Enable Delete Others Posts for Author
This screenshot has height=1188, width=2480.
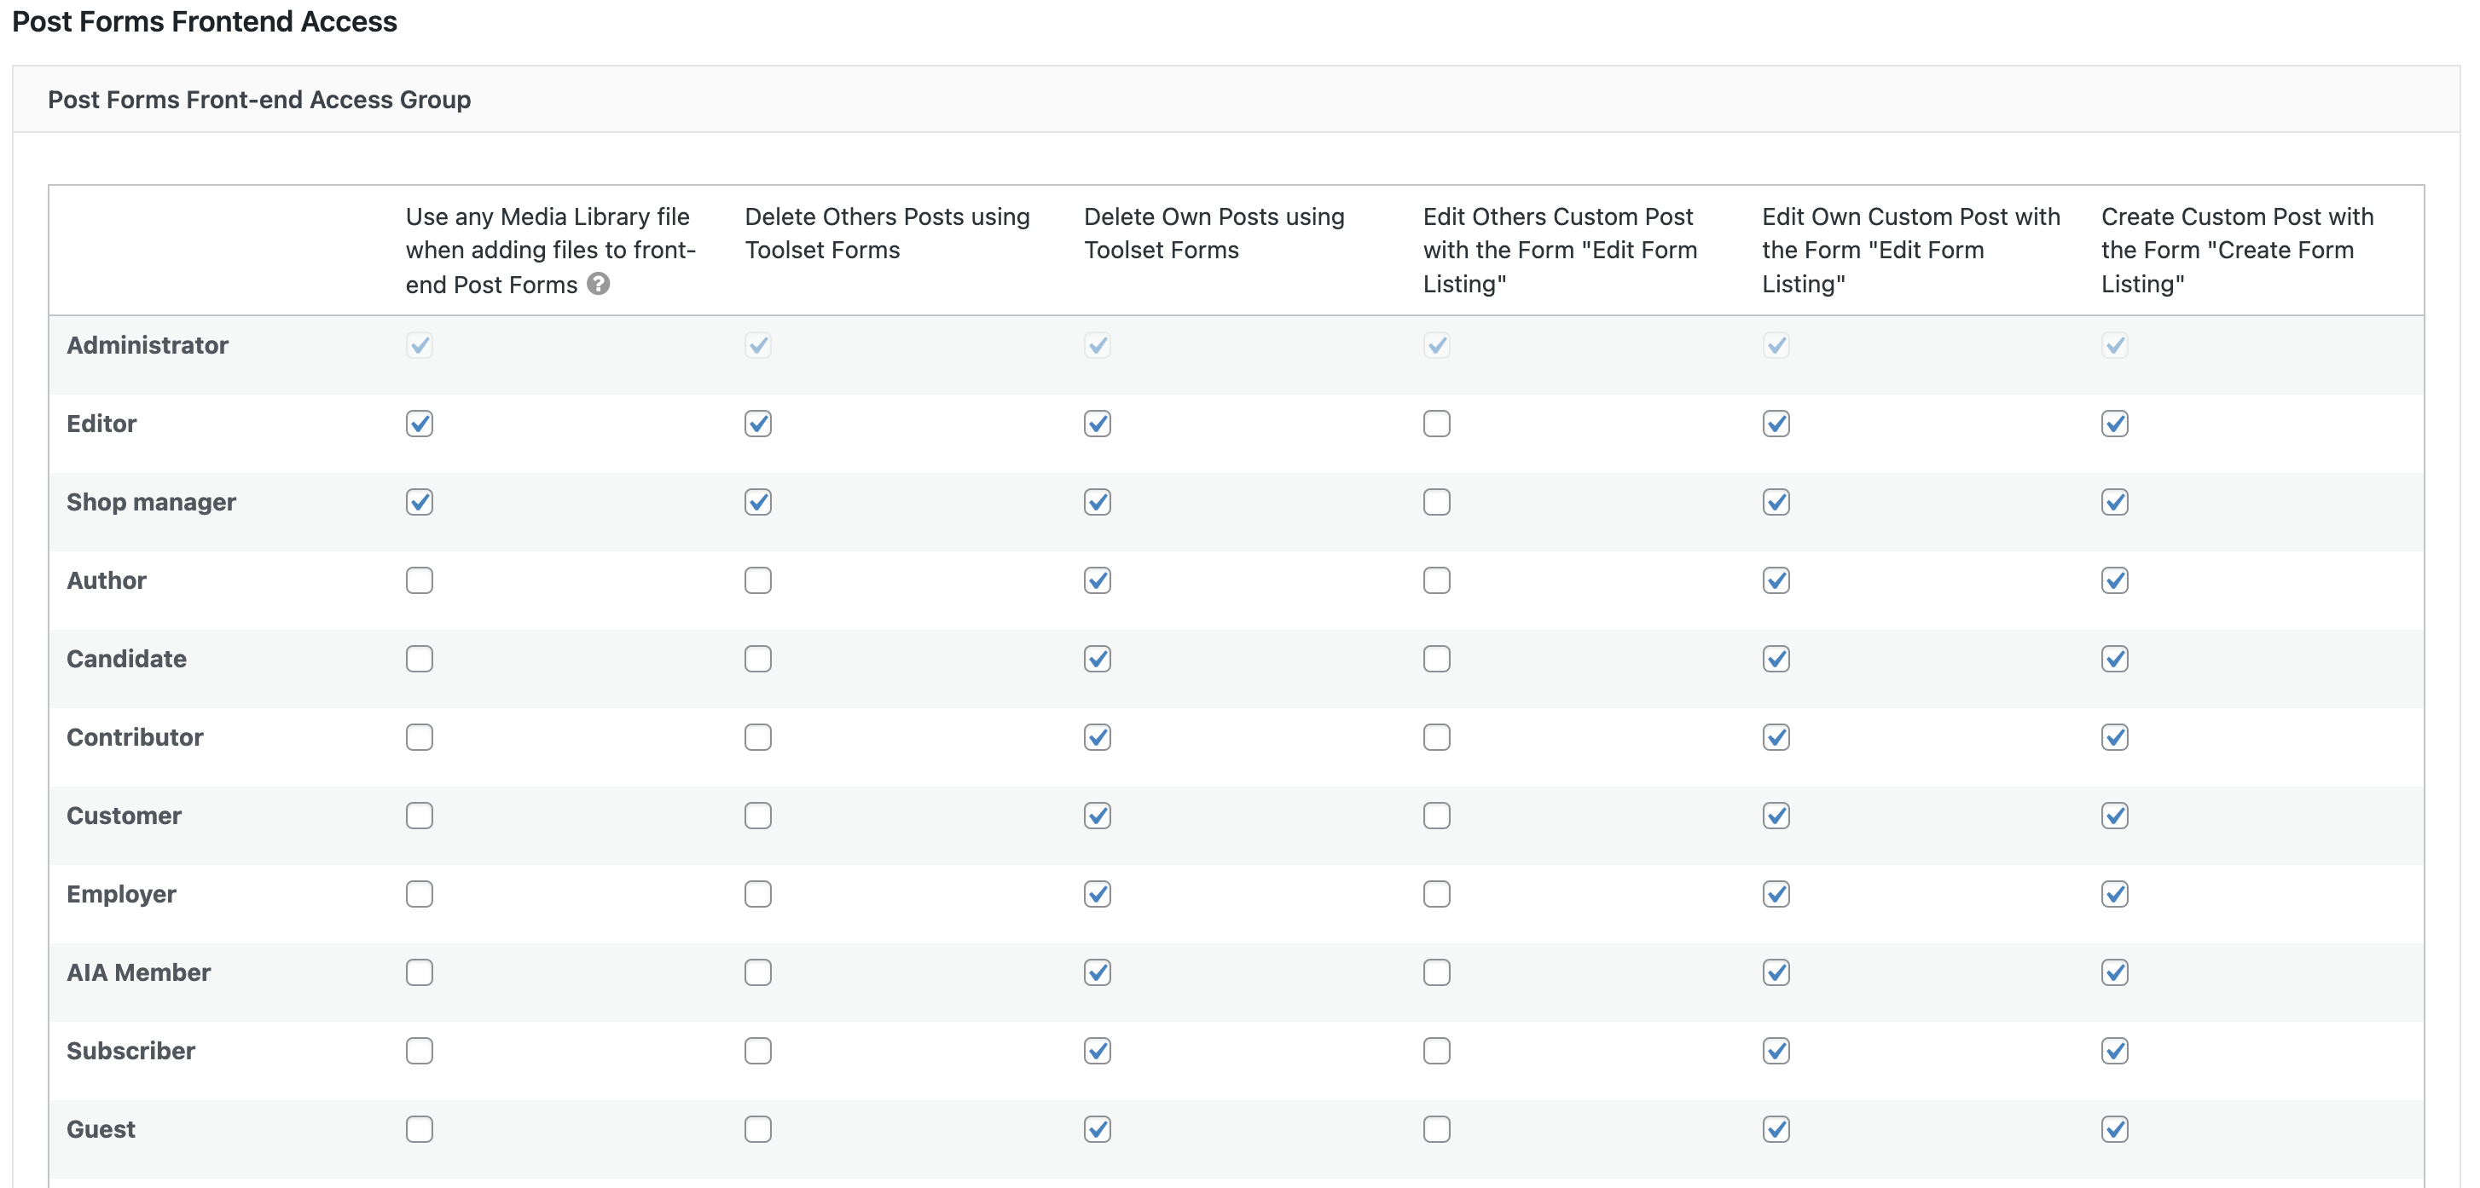coord(757,580)
